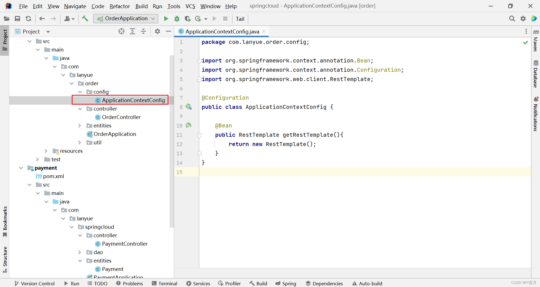Select Opened File with crosshair icon in Project panel
Image resolution: width=540 pixels, height=287 pixels.
(121, 31)
